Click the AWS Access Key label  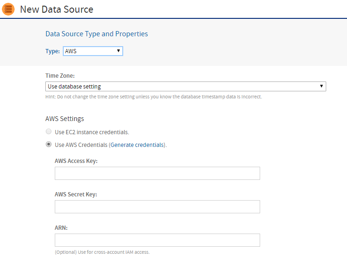tap(76, 161)
